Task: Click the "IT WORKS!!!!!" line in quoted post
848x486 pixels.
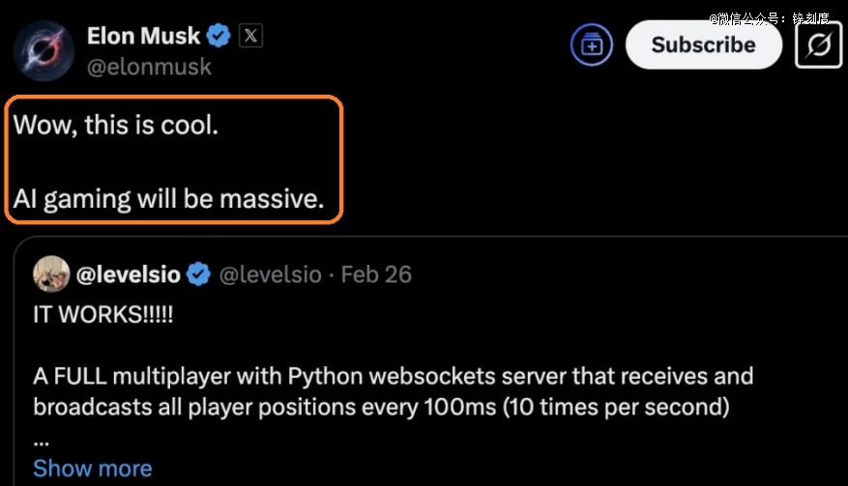Action: tap(102, 318)
